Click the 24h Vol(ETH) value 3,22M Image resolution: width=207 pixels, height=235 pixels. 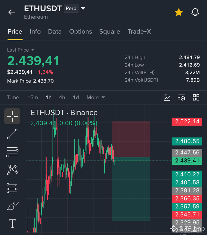click(x=192, y=73)
